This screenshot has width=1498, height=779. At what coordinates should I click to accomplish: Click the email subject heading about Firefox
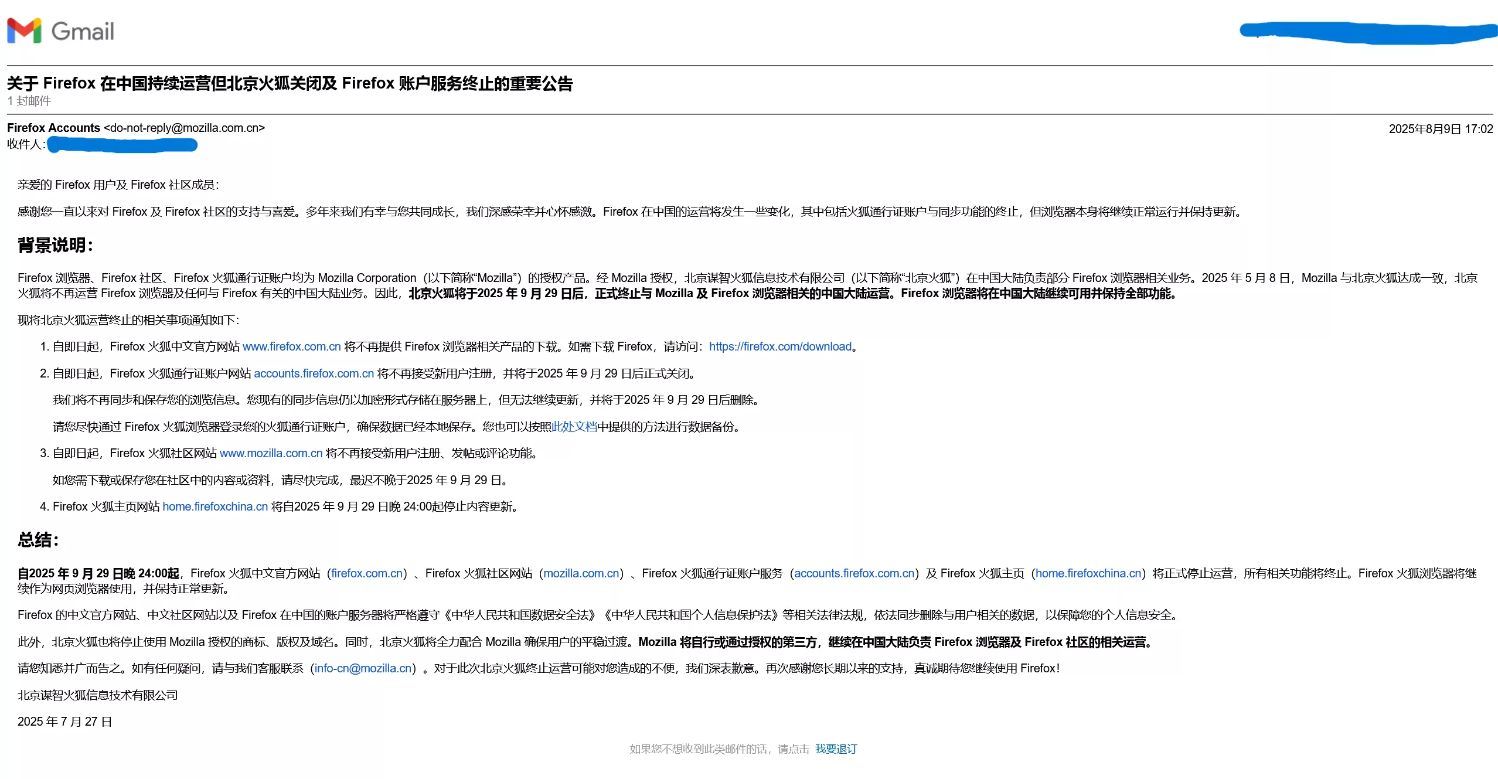click(290, 83)
